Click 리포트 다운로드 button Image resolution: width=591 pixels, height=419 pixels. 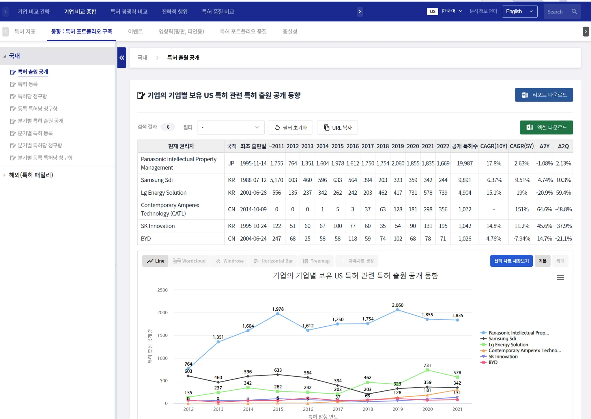click(x=544, y=95)
